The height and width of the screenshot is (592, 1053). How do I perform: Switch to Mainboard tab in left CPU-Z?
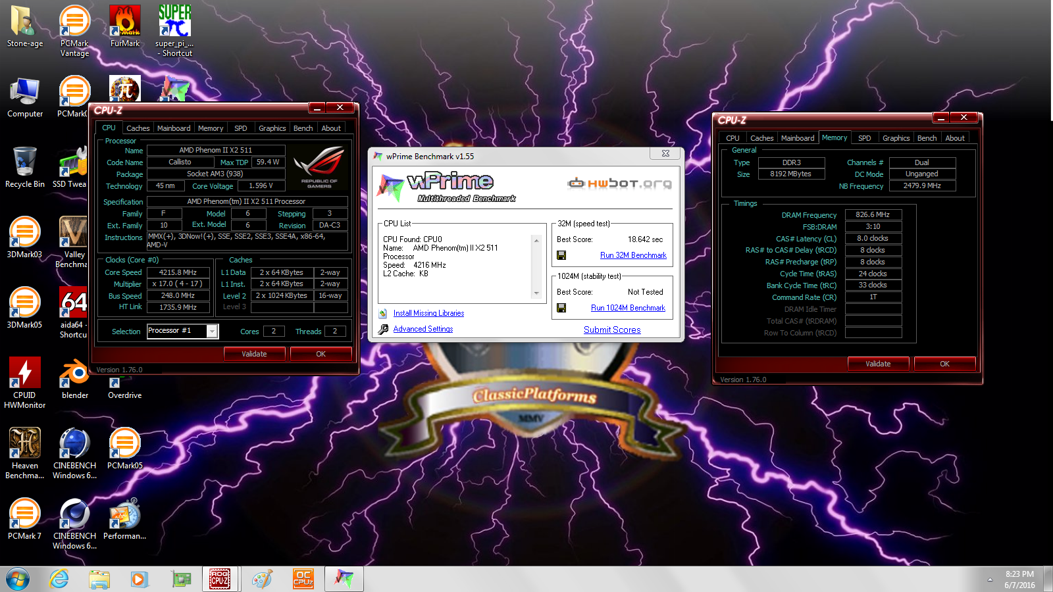tap(174, 128)
